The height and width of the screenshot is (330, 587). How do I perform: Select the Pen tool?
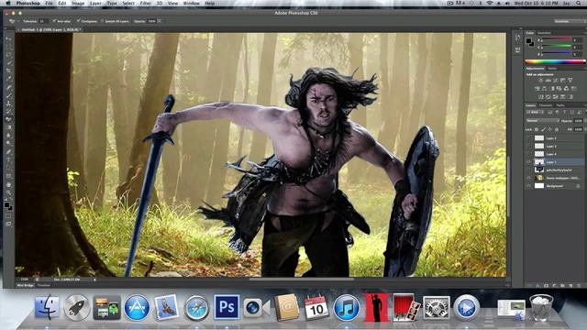[8, 151]
